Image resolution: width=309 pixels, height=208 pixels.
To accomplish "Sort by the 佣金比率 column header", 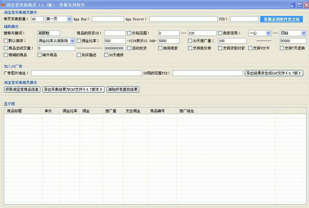I will [x=70, y=111].
